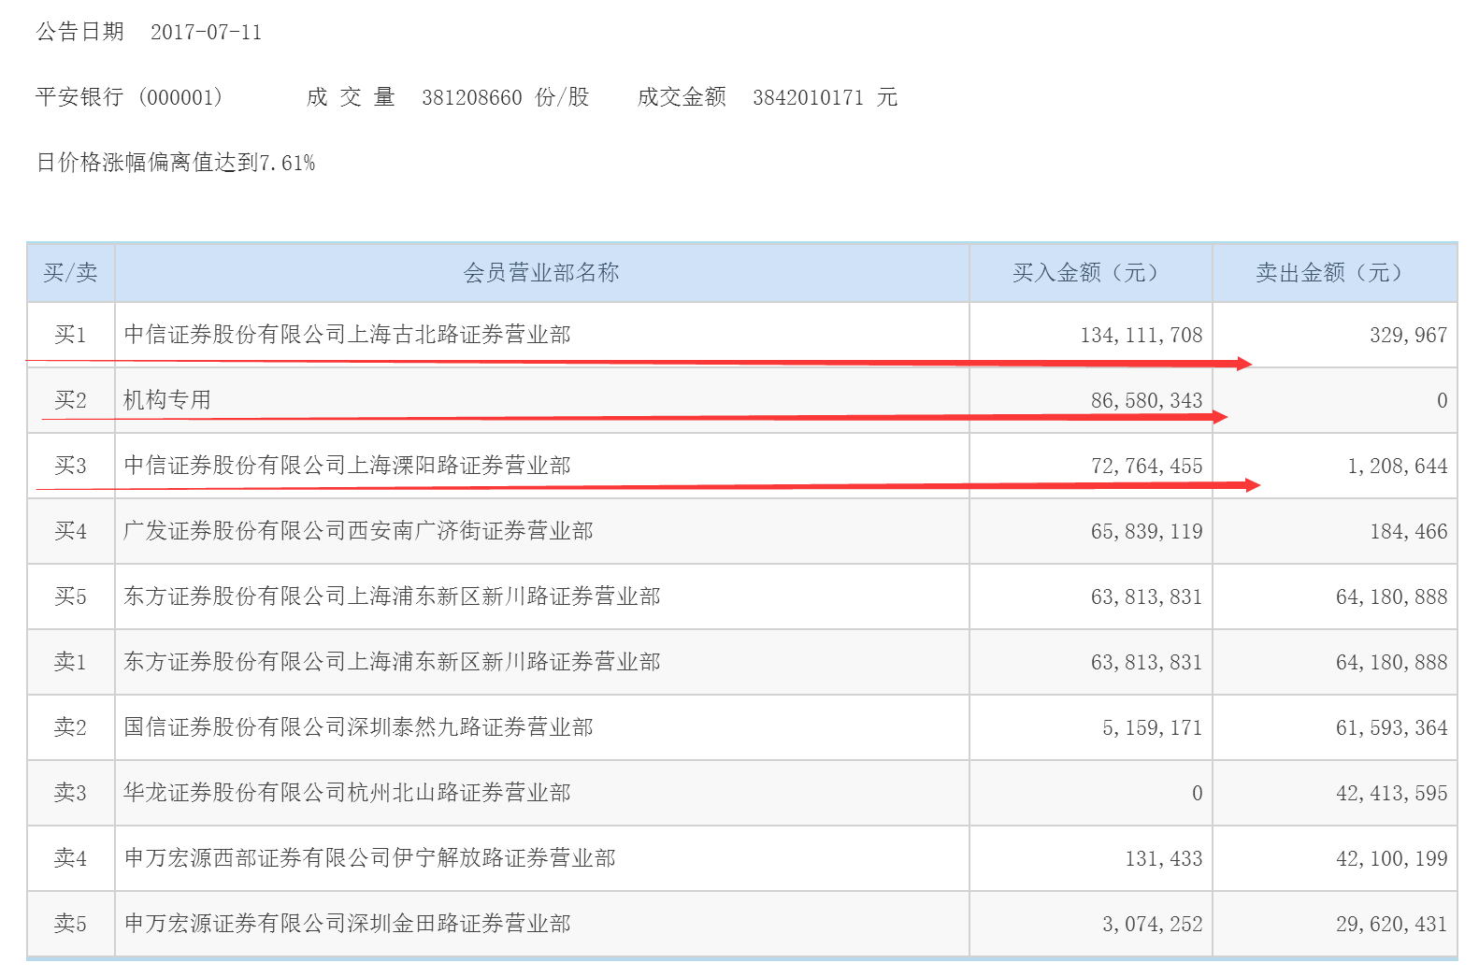Select sell amount 29,620,431

coord(1391,924)
